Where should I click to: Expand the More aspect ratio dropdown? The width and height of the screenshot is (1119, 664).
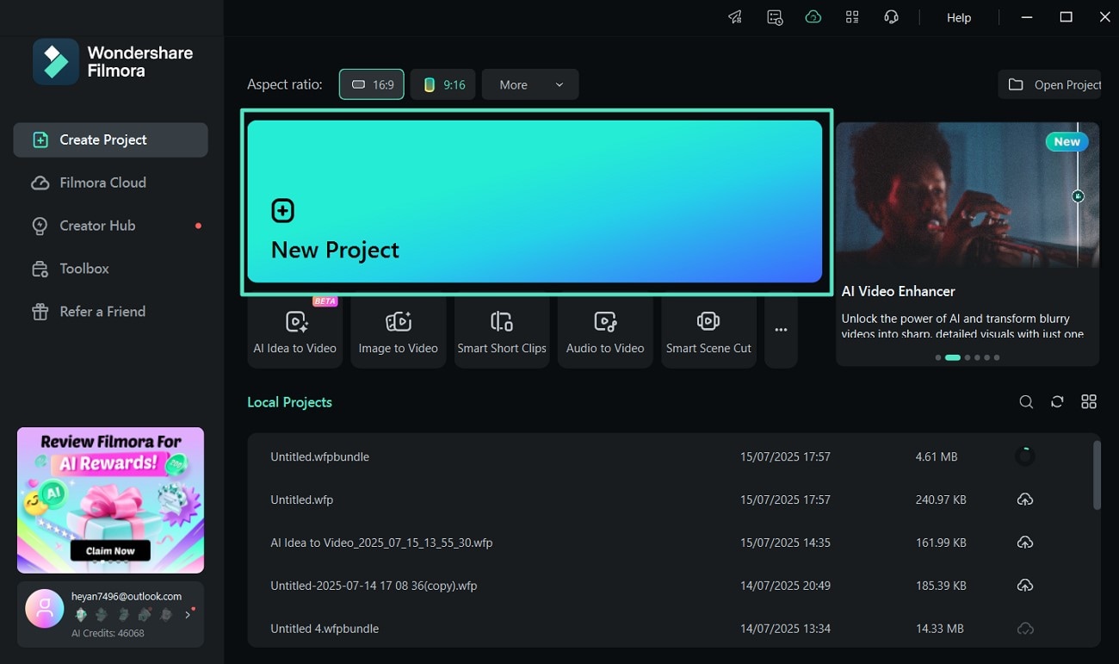pos(530,84)
